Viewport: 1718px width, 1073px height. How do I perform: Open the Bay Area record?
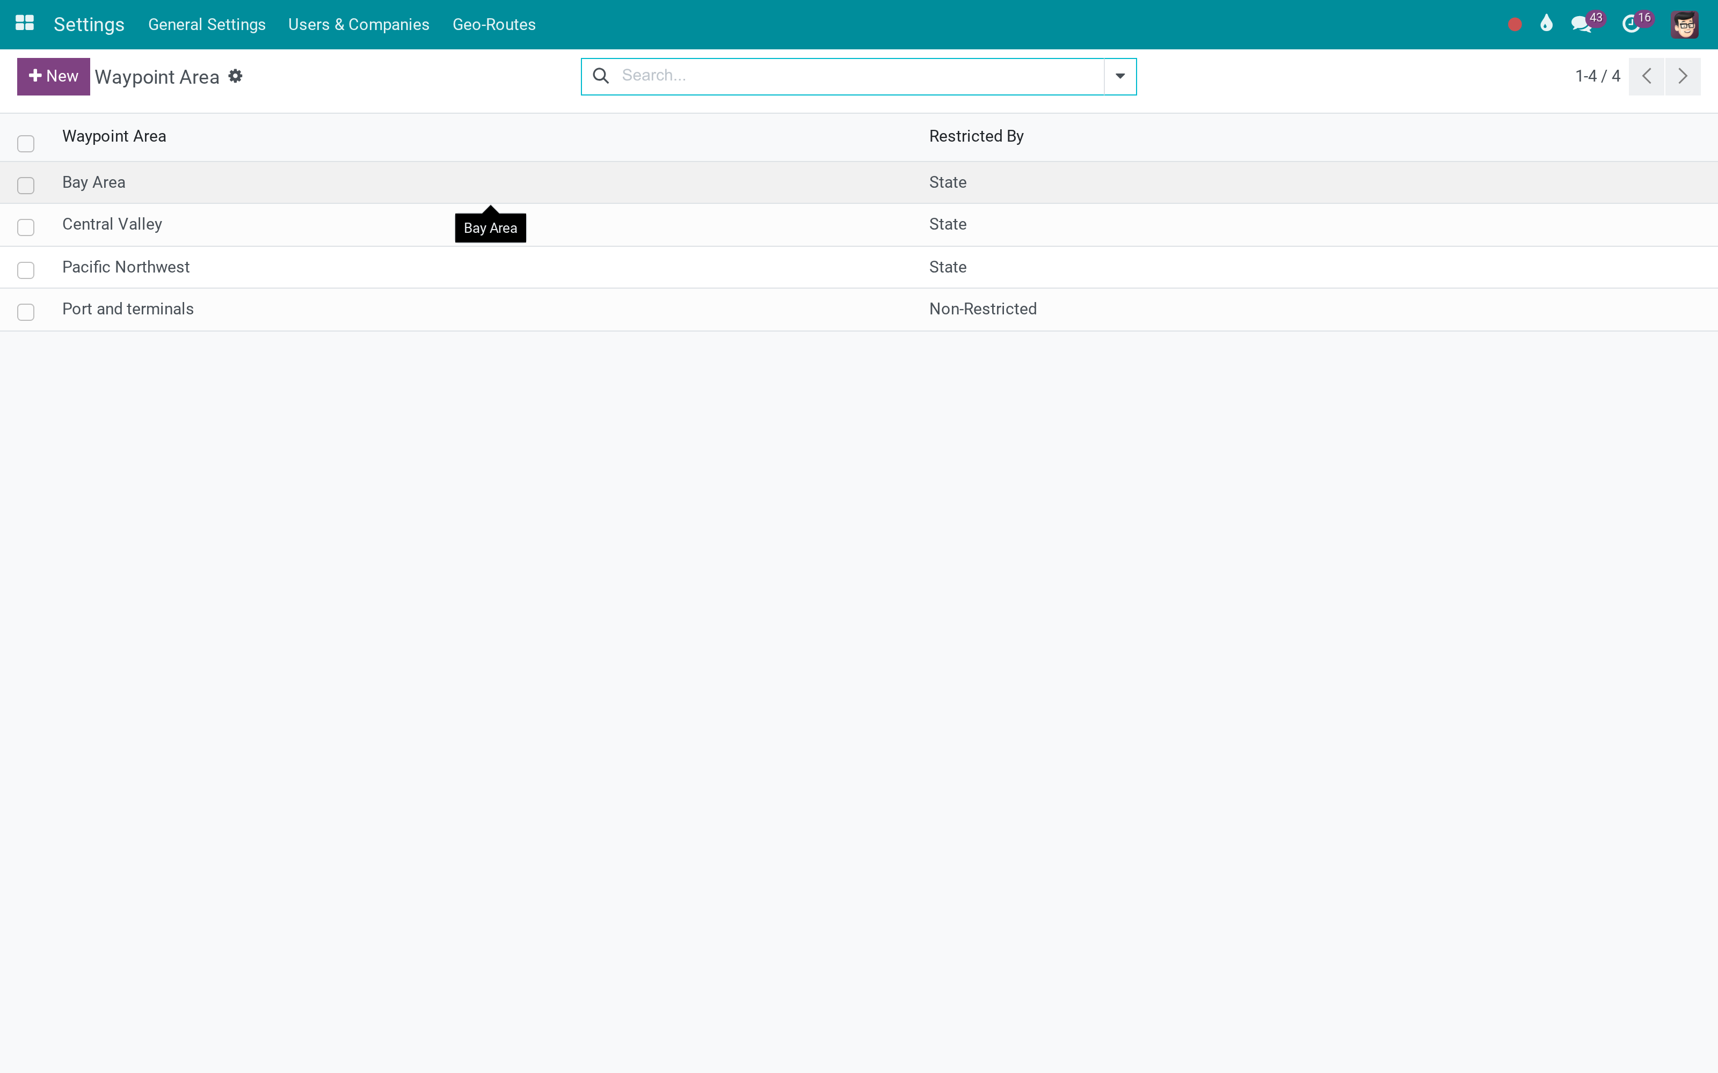click(x=94, y=182)
